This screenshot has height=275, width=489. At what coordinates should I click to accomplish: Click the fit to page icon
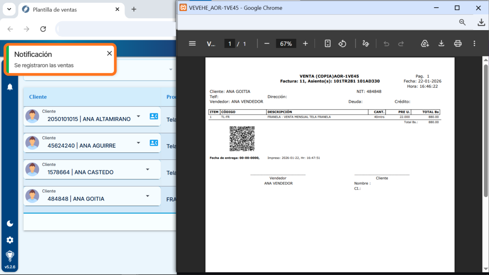click(x=328, y=44)
